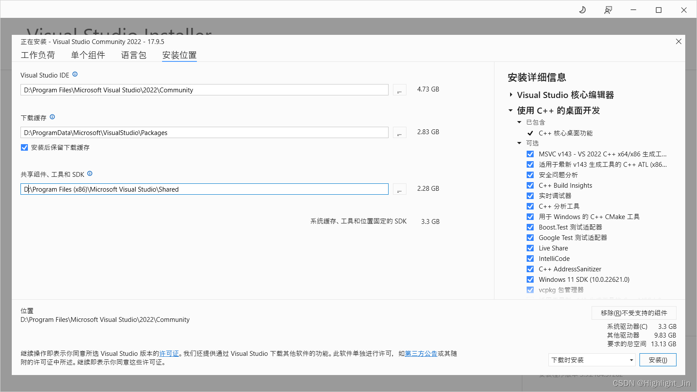
Task: Collapse the 已包含 group
Action: 519,122
